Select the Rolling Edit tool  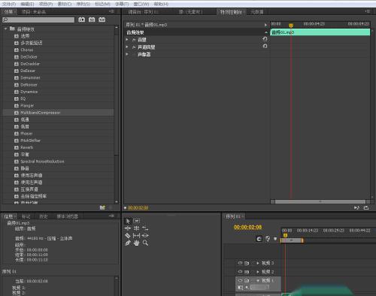[136, 228]
